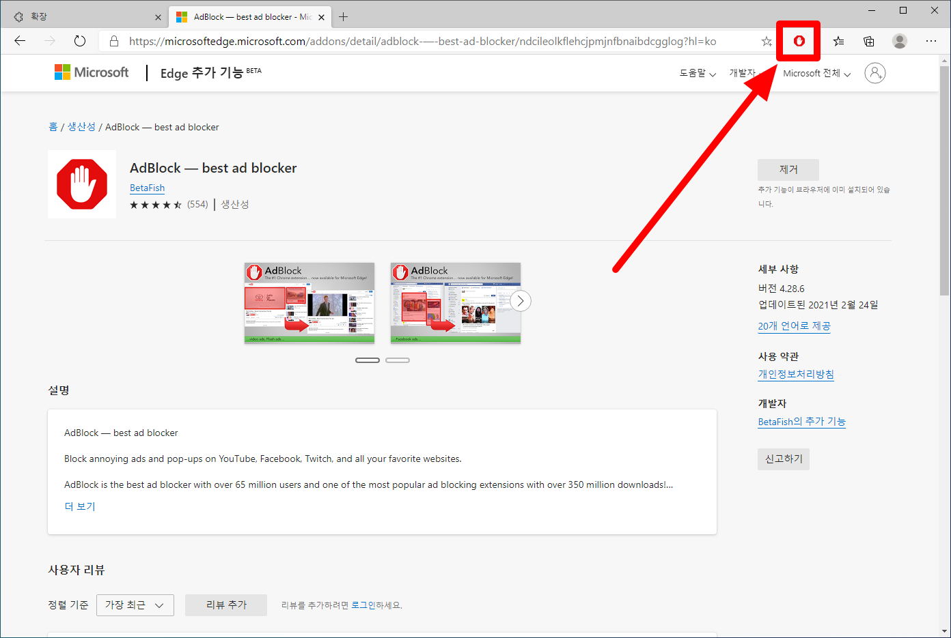Click the star rating for AdBlock
Viewport: 951px width, 638px height.
156,204
